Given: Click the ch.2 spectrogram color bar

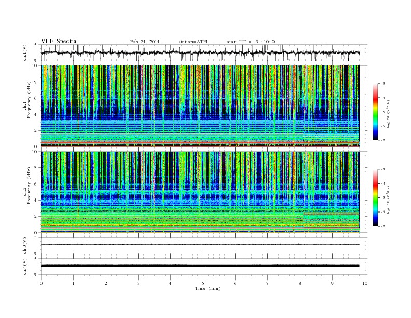Looking at the screenshot, I should [375, 197].
